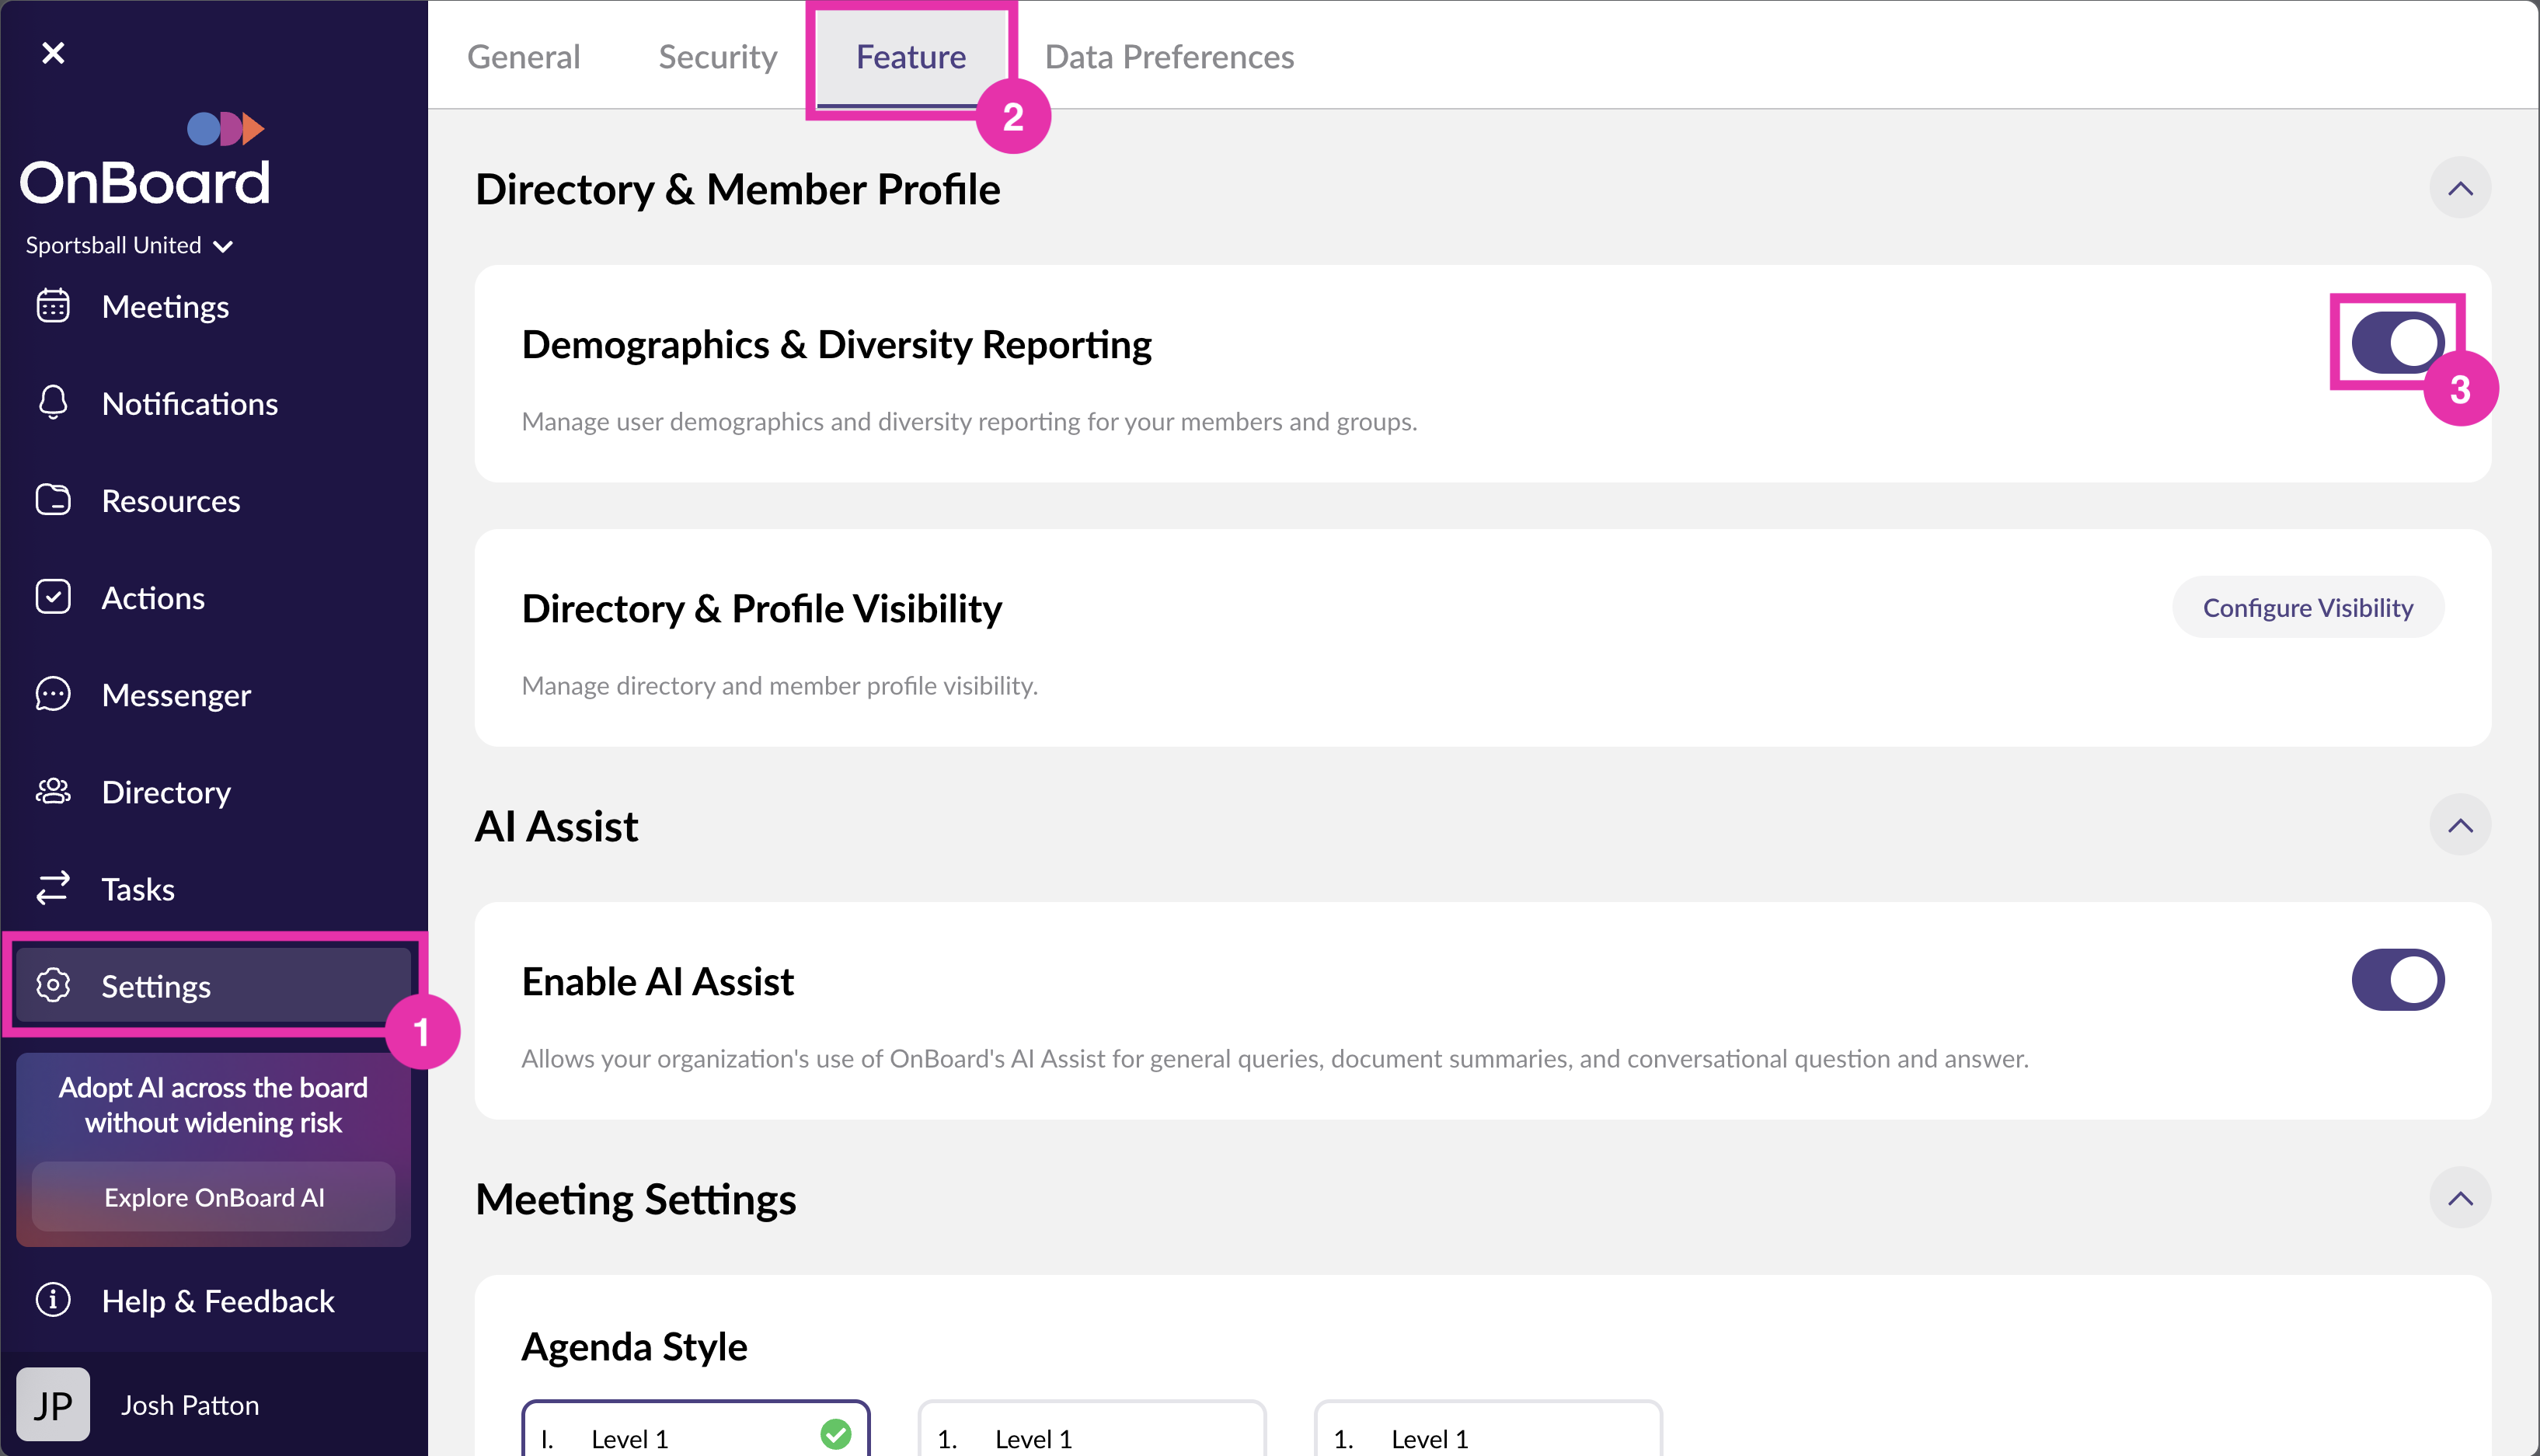
Task: Close the sidebar with the X icon
Action: [x=53, y=52]
